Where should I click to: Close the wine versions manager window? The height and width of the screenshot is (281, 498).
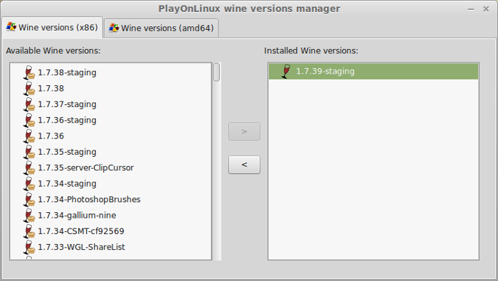(x=486, y=9)
